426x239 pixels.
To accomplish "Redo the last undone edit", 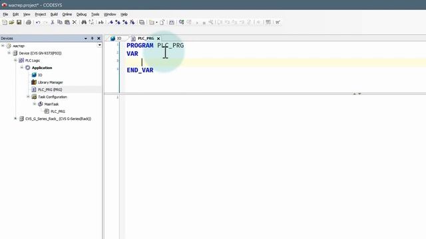I will (x=45, y=22).
